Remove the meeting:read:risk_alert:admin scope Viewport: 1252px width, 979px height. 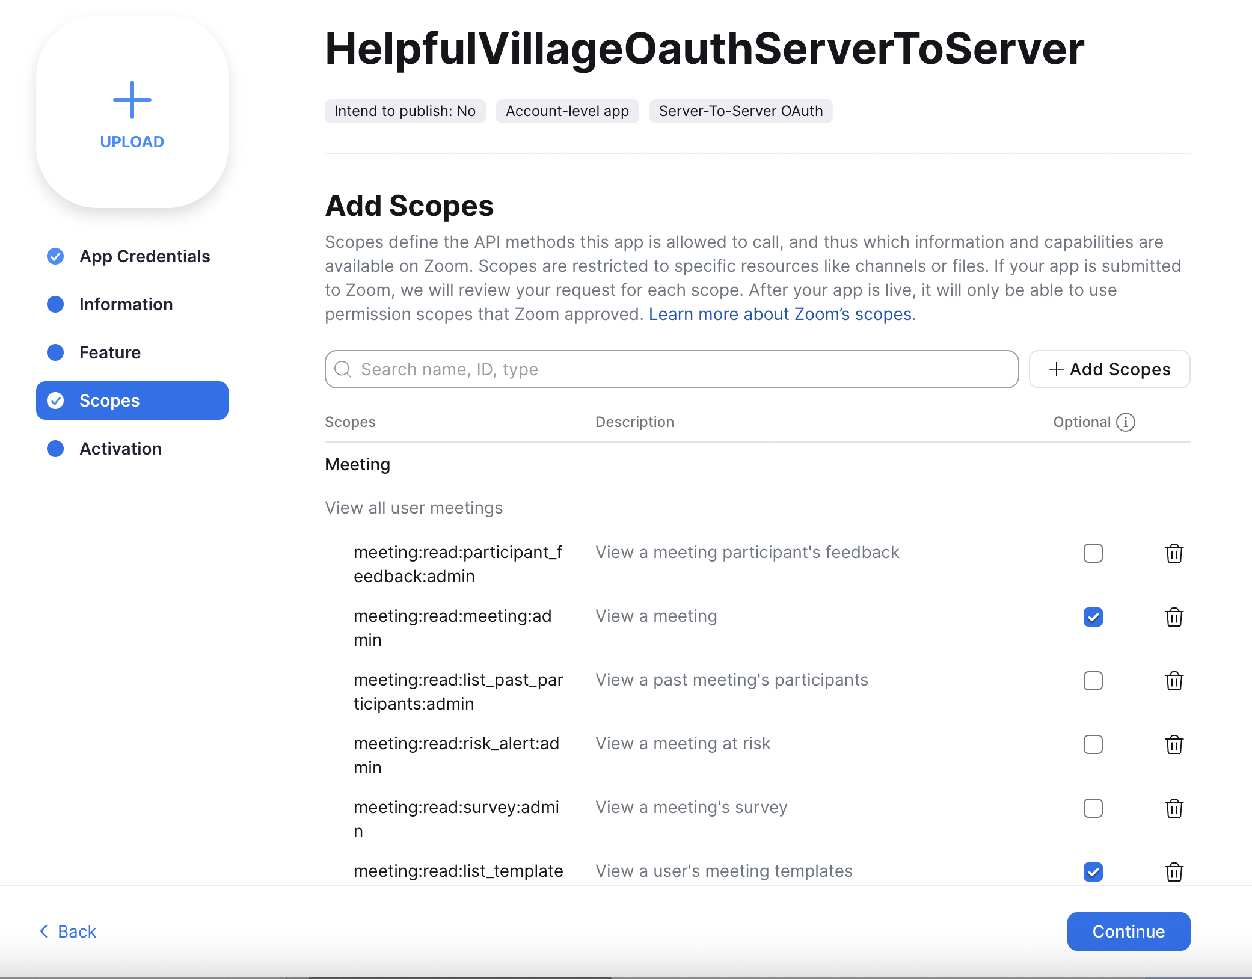tap(1174, 744)
